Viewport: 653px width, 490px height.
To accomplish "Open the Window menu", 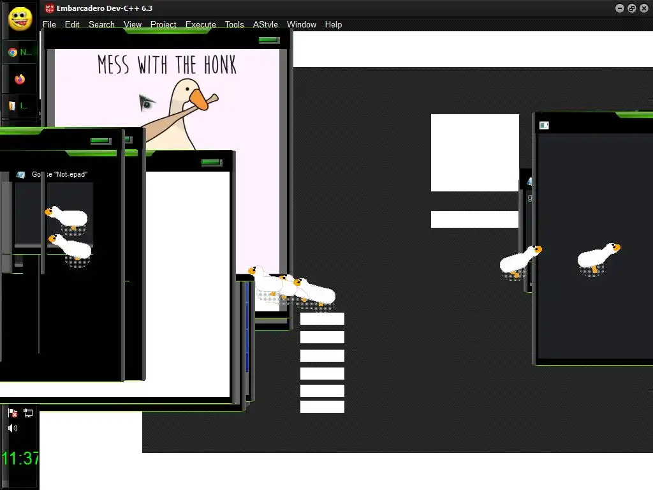I will (302, 25).
